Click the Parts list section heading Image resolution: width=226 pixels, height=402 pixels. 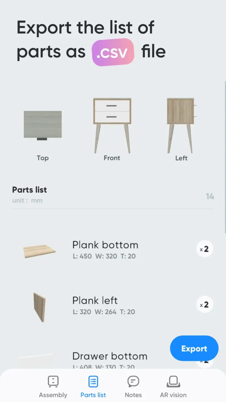(x=29, y=190)
